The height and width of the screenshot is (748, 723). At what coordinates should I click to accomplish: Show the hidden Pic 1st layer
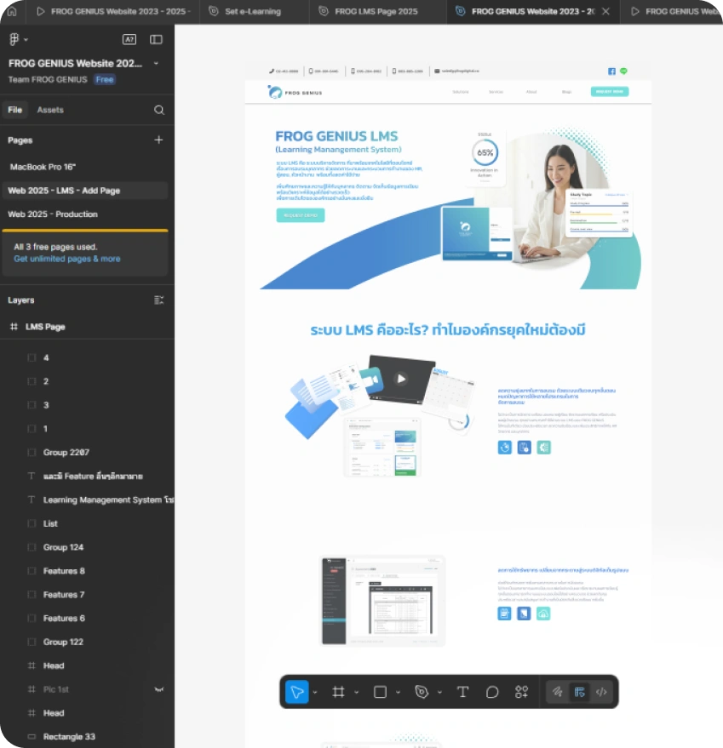(159, 689)
